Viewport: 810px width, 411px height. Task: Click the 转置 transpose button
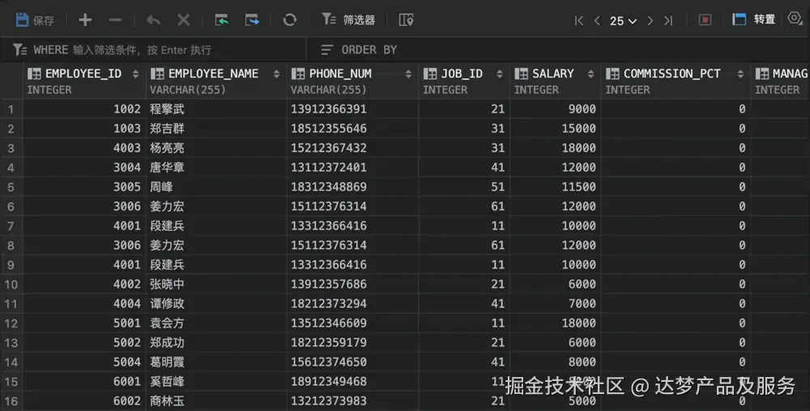[x=754, y=19]
